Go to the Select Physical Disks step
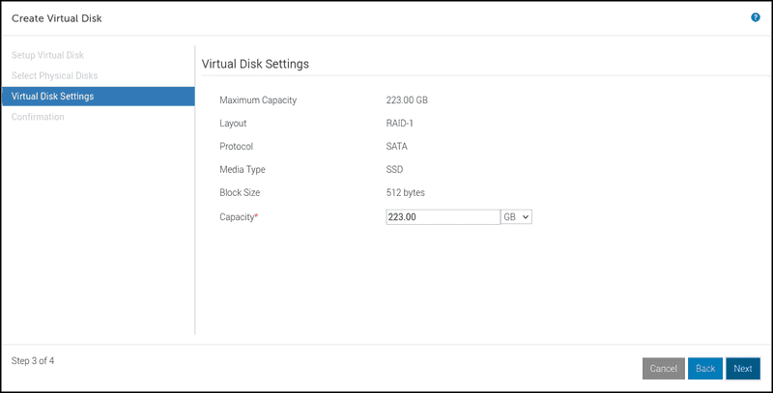 click(54, 75)
